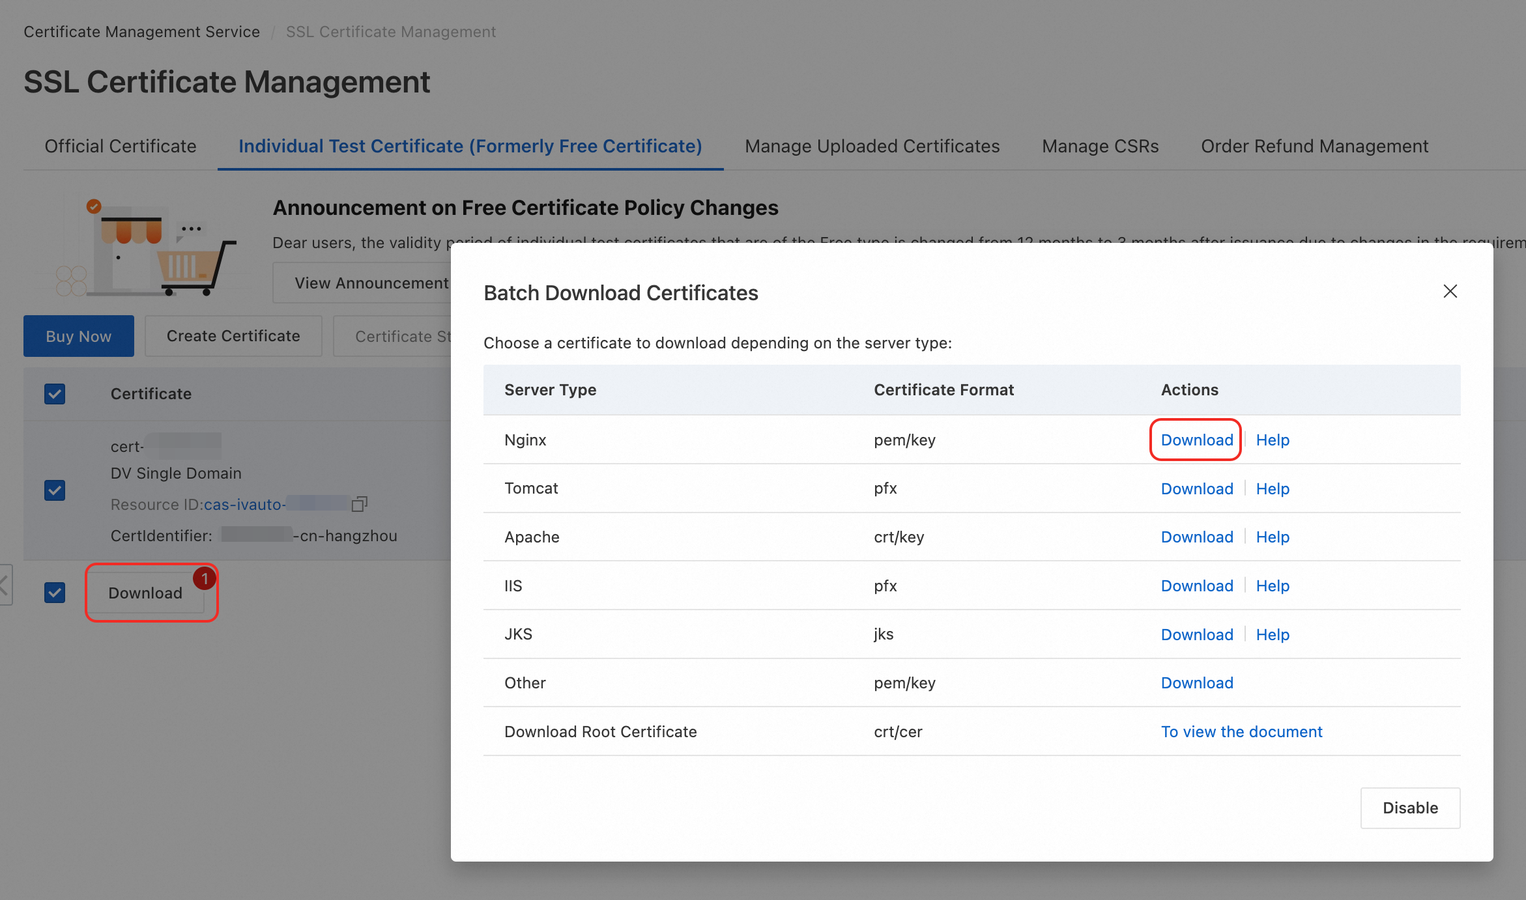This screenshot has width=1526, height=900.
Task: Download the Nginx pem/key certificate
Action: pos(1197,440)
